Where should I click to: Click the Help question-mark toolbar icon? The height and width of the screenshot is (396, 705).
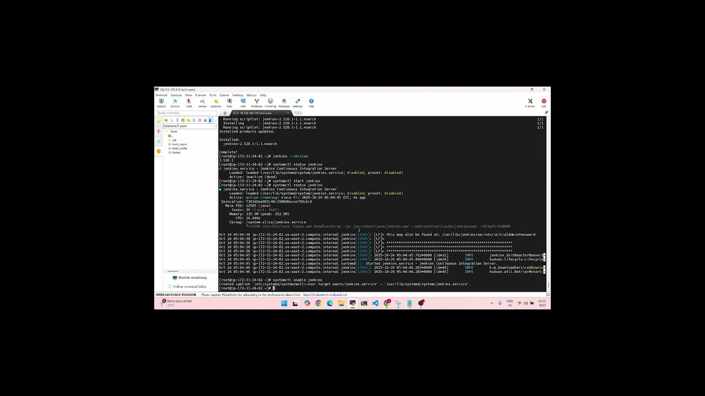pyautogui.click(x=311, y=103)
